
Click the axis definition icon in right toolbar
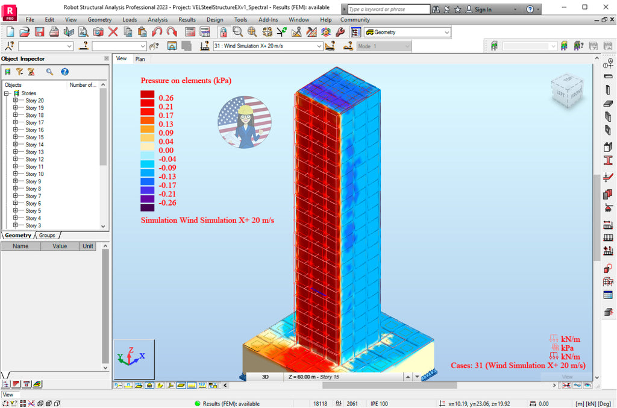click(x=608, y=63)
